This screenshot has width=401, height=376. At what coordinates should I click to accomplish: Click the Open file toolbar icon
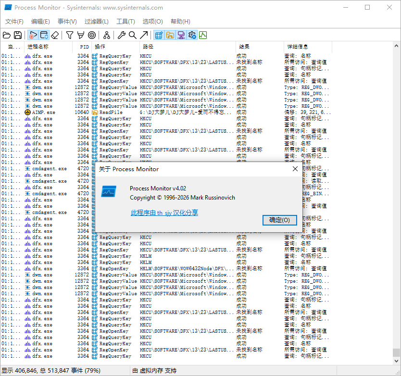click(7, 35)
